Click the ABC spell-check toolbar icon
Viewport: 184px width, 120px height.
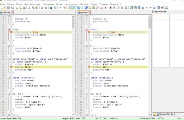click(x=162, y=8)
